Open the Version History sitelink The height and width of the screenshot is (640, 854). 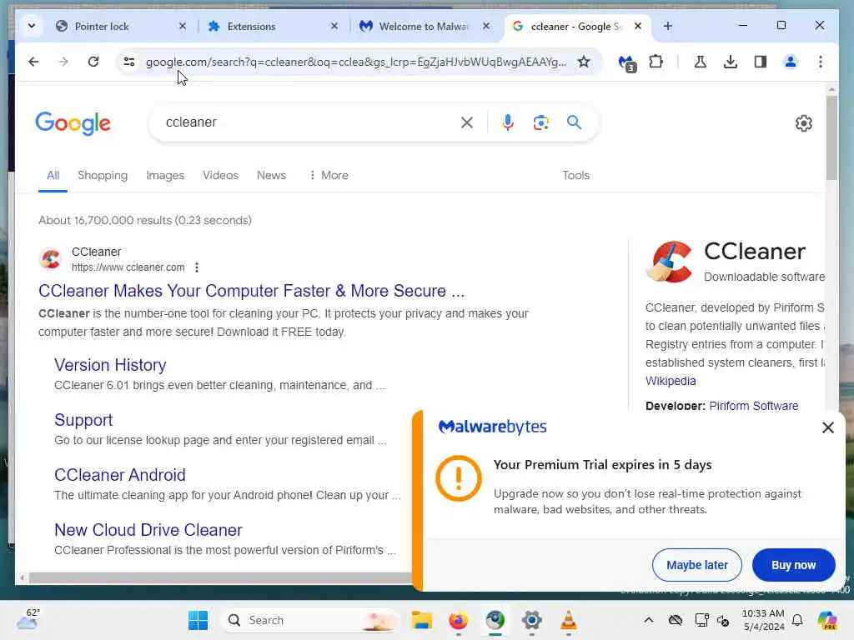click(x=110, y=365)
